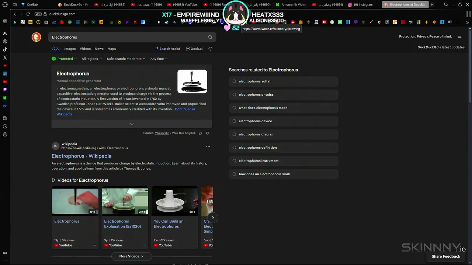Open the Any time filter dropdown
The image size is (472, 265).
(x=159, y=59)
